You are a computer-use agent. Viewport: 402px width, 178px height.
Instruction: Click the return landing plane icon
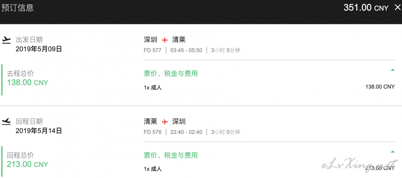pyautogui.click(x=6, y=122)
